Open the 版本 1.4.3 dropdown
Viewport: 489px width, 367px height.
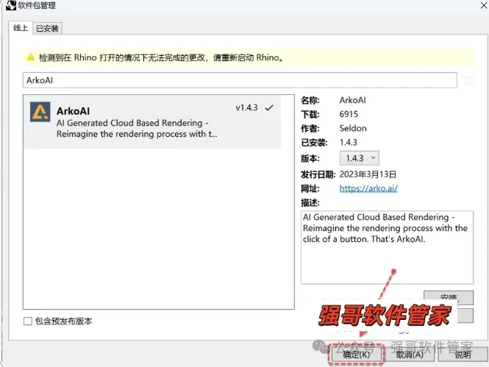point(360,158)
